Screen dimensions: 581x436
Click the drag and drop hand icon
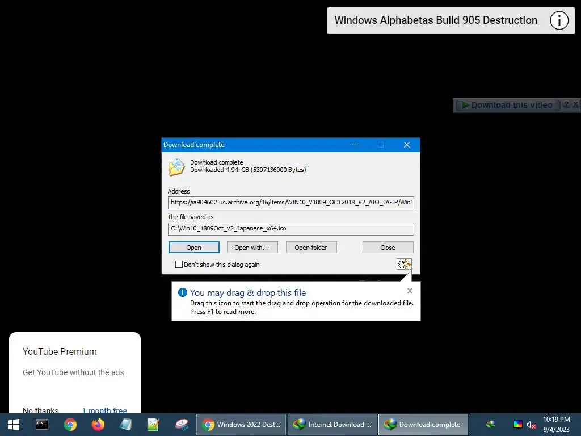click(x=404, y=264)
